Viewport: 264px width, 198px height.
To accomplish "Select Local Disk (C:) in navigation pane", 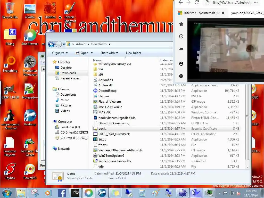I will [70, 127].
